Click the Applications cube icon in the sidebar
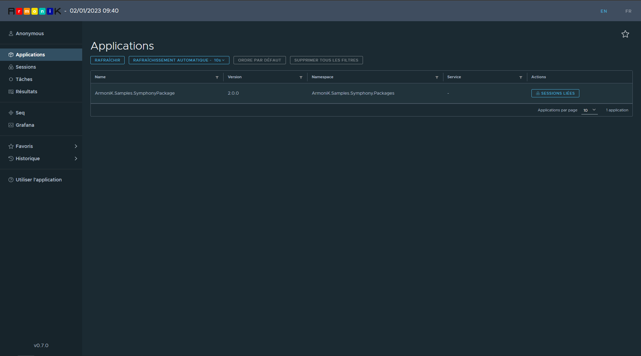Screen dimensions: 641x356 click(11, 55)
